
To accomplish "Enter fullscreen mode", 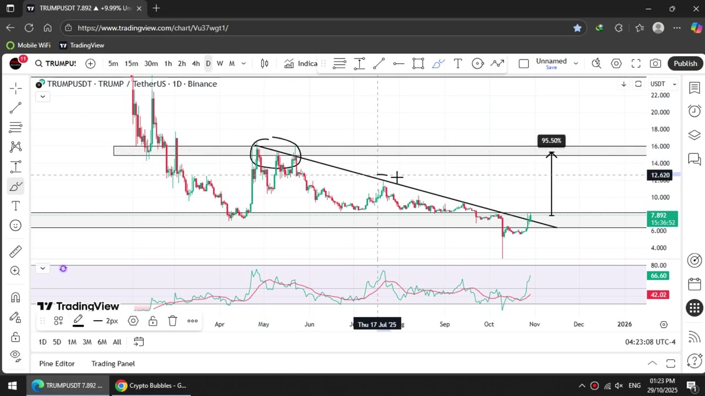I will click(636, 63).
